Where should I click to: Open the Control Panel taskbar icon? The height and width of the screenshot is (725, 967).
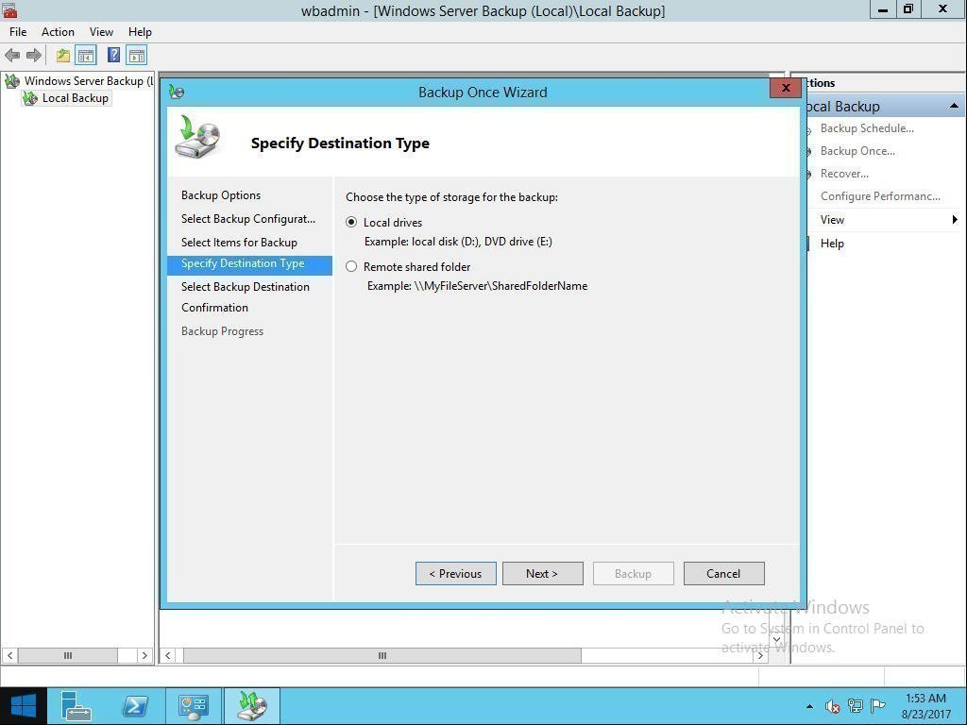click(194, 706)
